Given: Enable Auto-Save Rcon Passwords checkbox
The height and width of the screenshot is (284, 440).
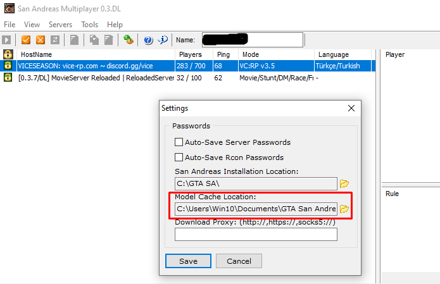Looking at the screenshot, I should click(179, 157).
